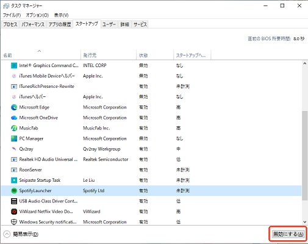The width and height of the screenshot is (308, 244).
Task: Click the iTunesRichPresence-Rewrite icon
Action: coord(14,87)
